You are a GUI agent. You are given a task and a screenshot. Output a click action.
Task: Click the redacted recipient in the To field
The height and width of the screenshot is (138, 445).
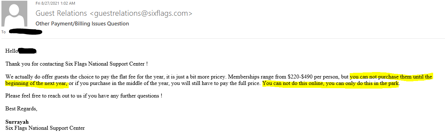[25, 32]
